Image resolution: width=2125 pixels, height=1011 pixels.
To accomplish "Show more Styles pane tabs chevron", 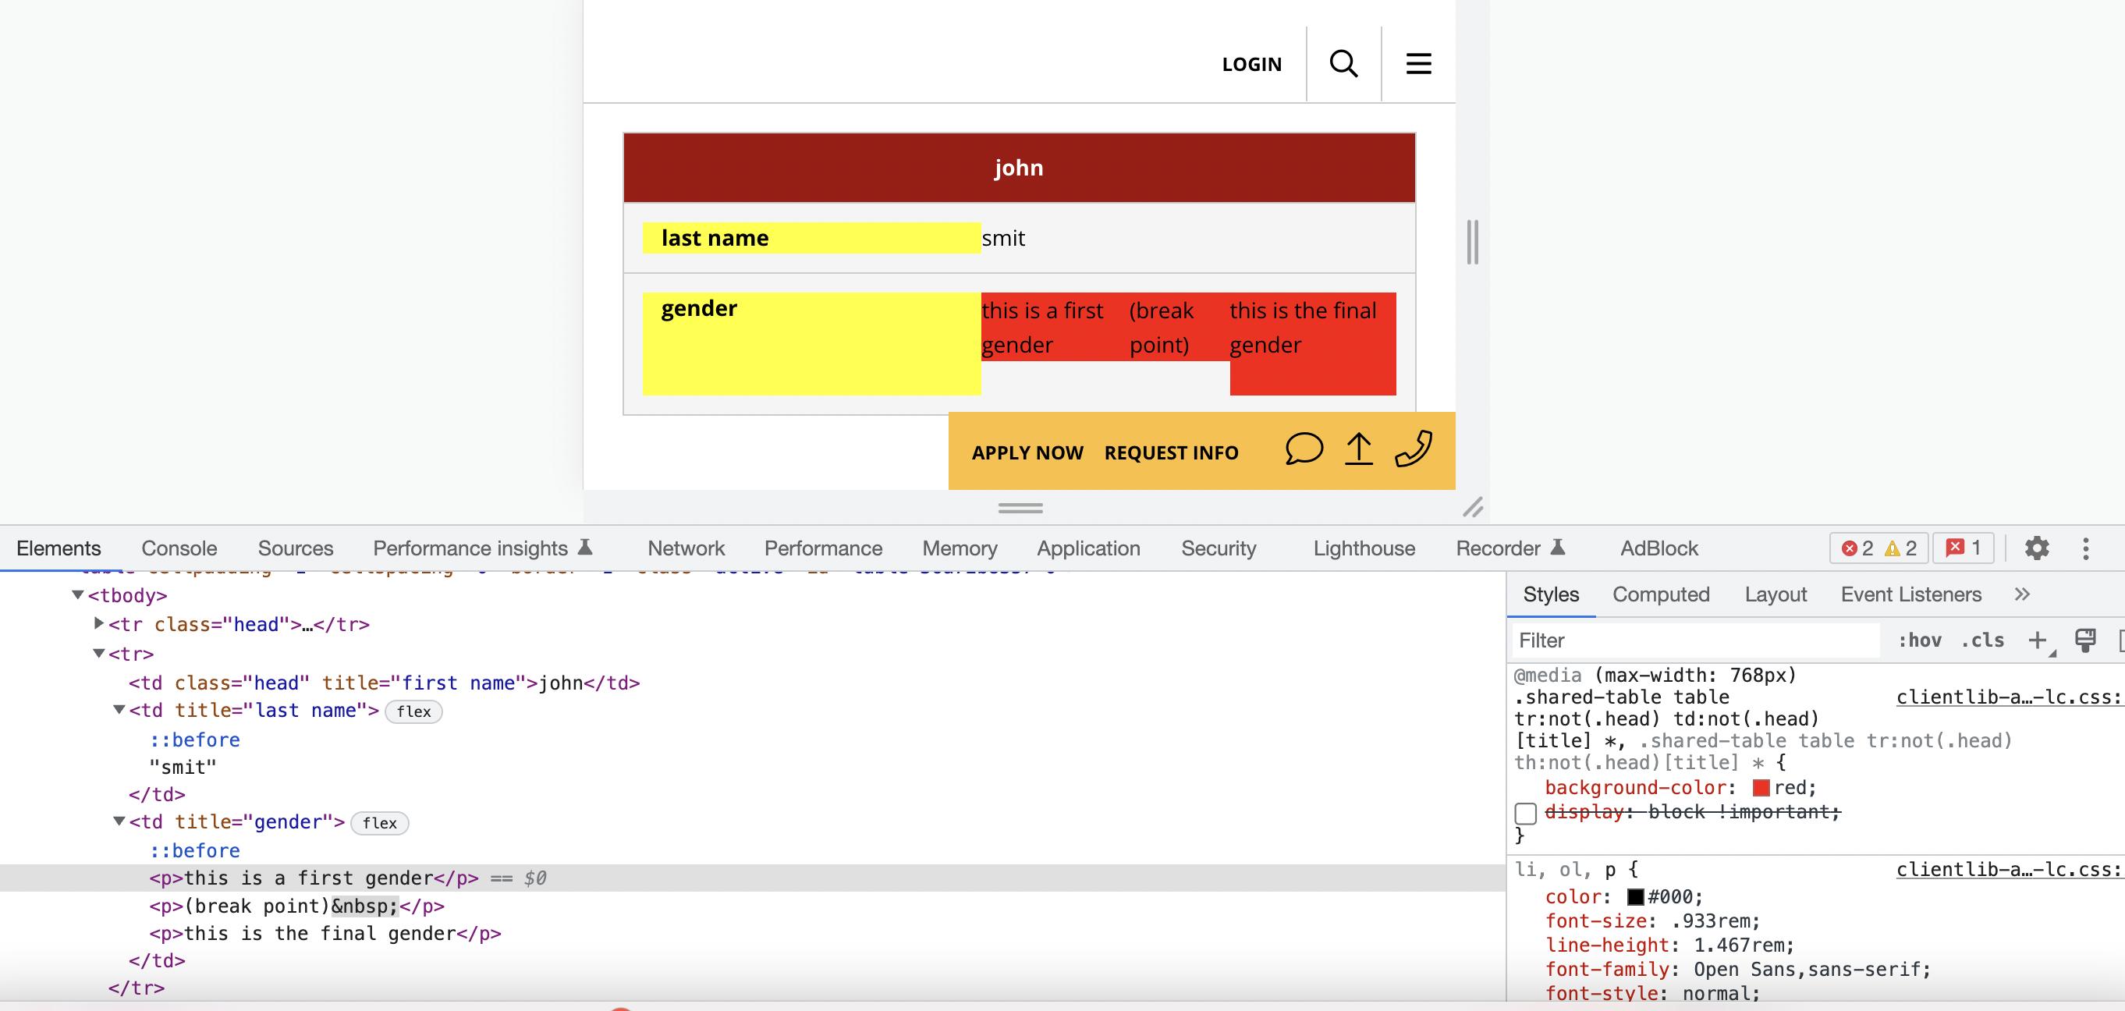I will click(2021, 594).
